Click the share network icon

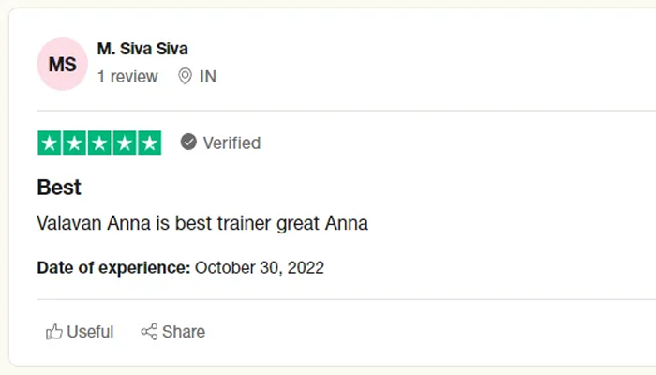pyautogui.click(x=149, y=332)
